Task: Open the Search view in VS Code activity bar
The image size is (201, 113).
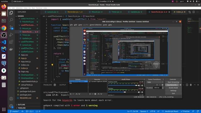Action: coord(11,20)
